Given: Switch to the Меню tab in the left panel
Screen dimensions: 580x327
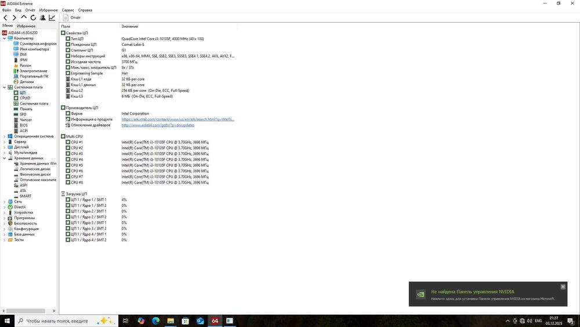Looking at the screenshot, I should pos(8,26).
